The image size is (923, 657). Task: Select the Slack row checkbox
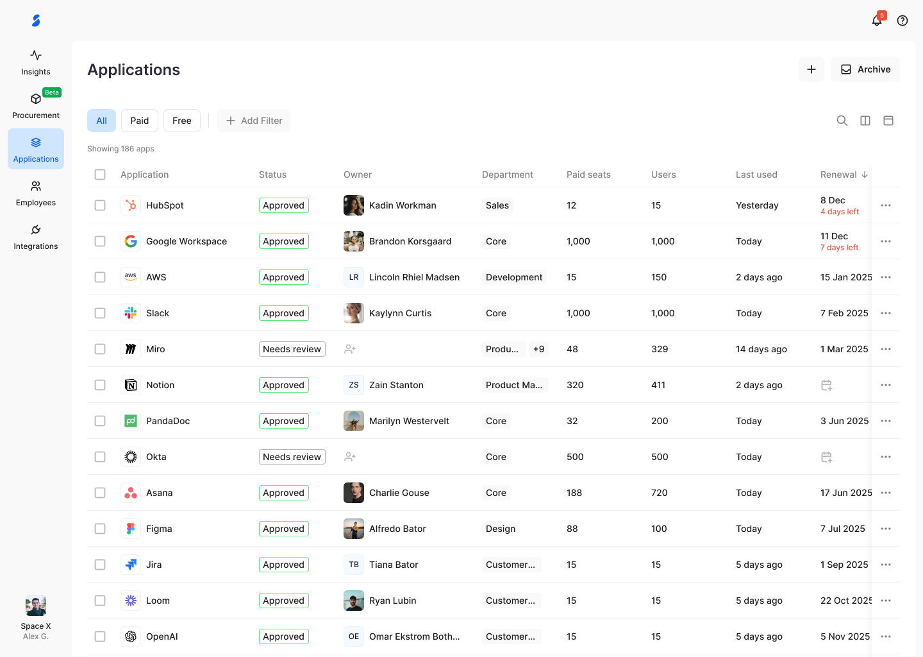click(100, 313)
